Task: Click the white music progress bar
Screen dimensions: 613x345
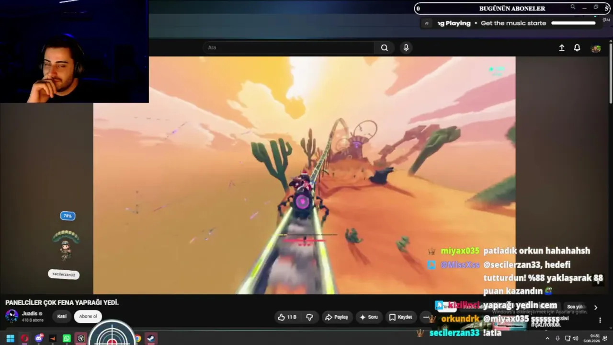Action: click(573, 23)
